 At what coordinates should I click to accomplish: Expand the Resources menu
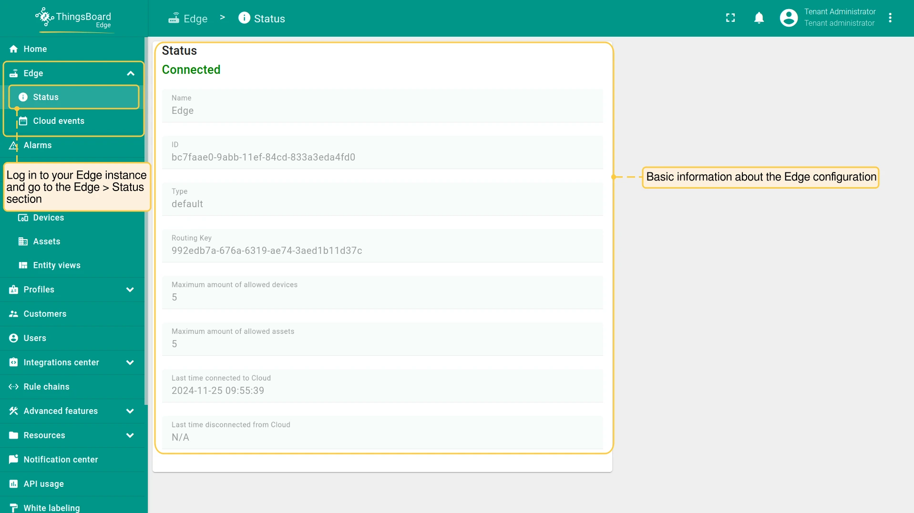coord(130,435)
